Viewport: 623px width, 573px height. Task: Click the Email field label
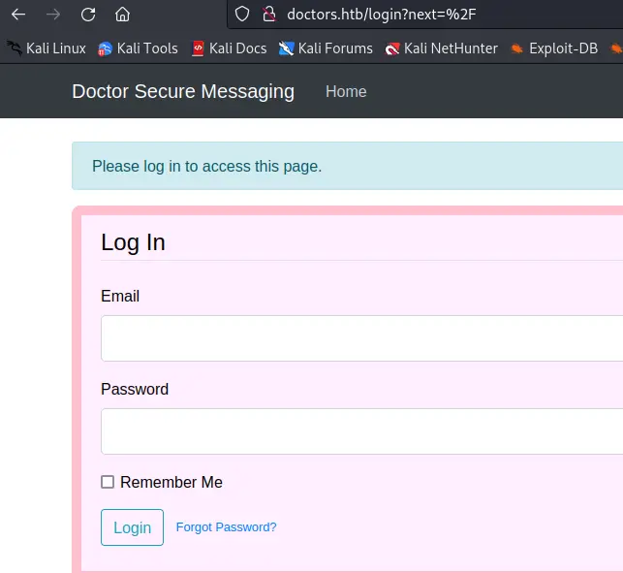pyautogui.click(x=120, y=297)
